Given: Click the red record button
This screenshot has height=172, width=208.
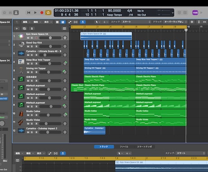Looking at the screenshot, I should (42, 13).
